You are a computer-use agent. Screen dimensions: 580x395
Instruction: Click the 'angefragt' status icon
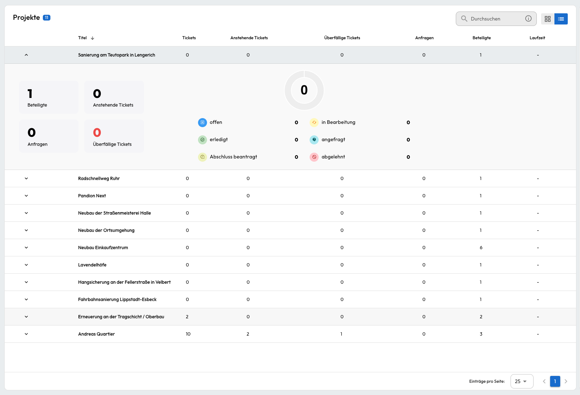pos(314,140)
